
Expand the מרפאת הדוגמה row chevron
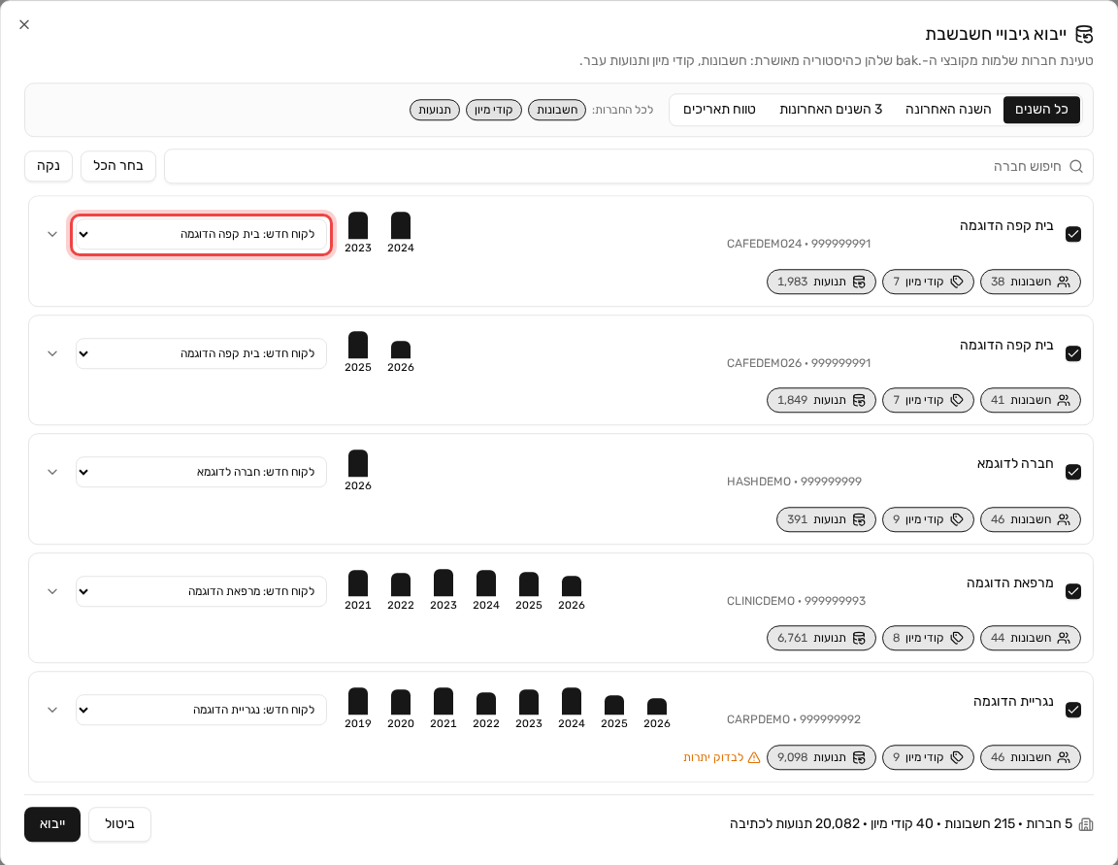(x=52, y=591)
